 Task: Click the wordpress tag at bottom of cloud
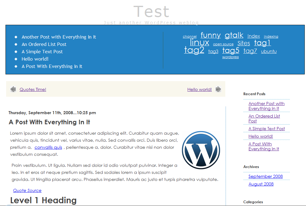pos(230,57)
